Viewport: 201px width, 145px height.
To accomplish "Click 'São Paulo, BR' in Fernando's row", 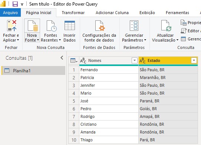I will 168,70.
